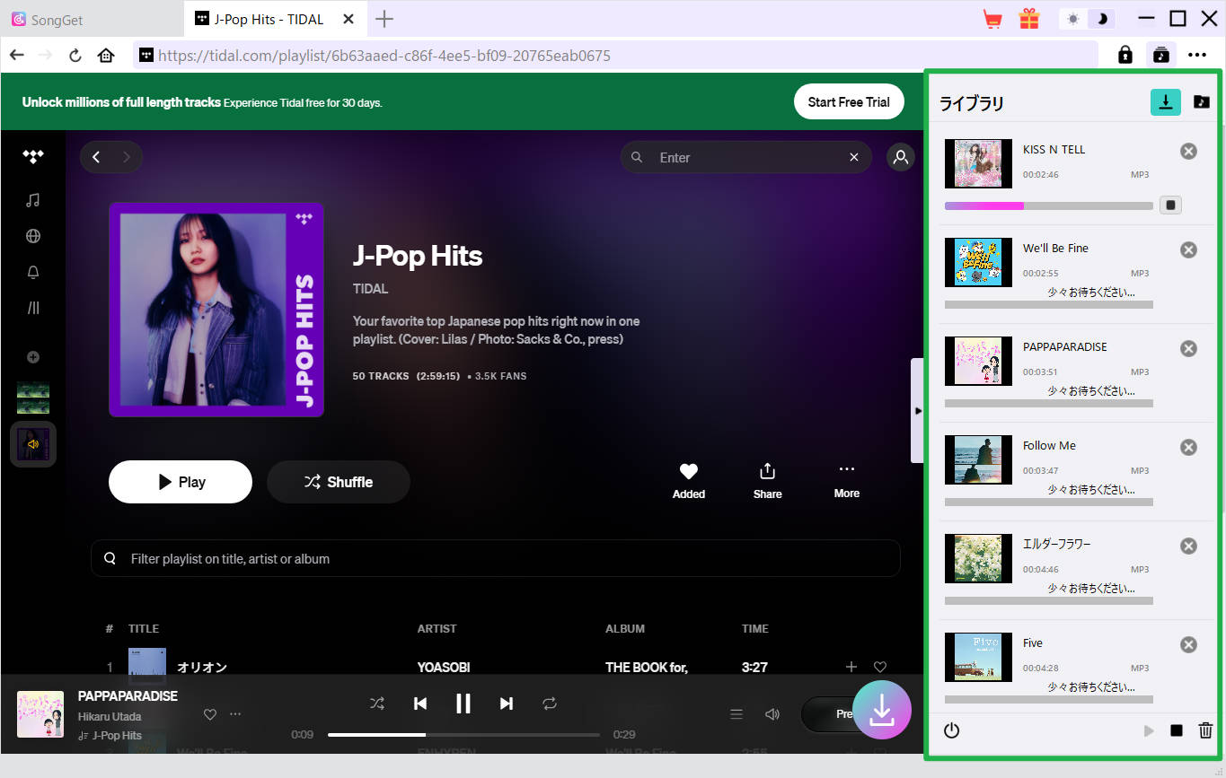Delete all with trash icon

click(1205, 730)
